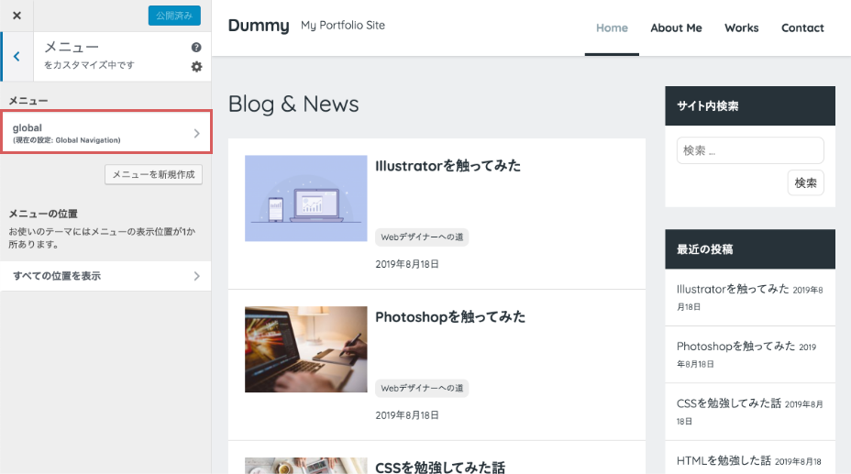Open the About Me navigation item
Viewport: 851px width, 474px height.
click(x=676, y=28)
